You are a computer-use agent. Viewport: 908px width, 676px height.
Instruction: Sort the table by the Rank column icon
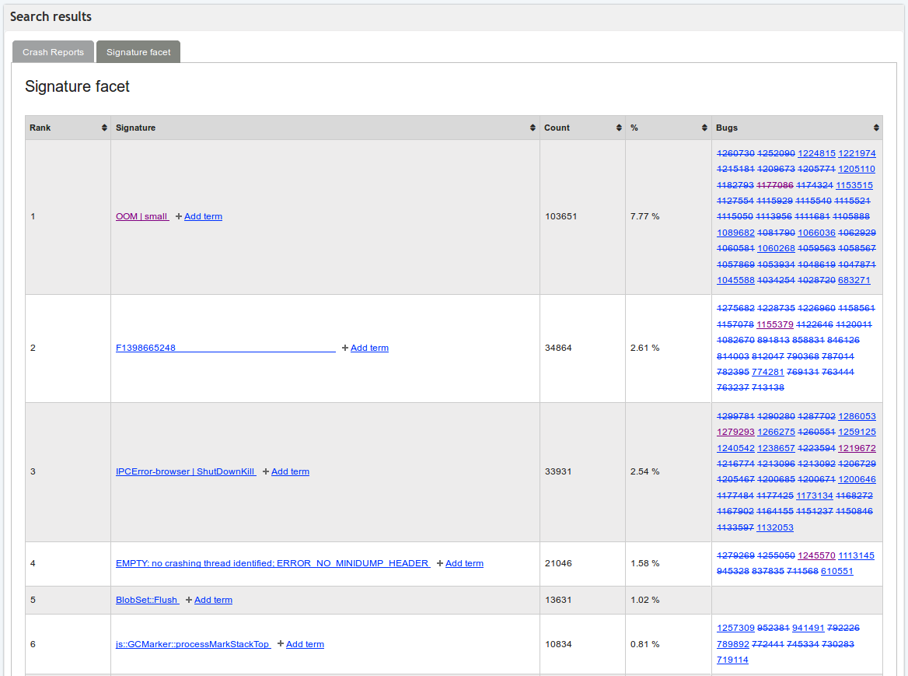click(105, 128)
